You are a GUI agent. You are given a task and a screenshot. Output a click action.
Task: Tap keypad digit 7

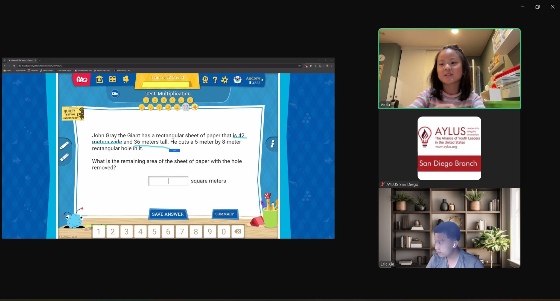(182, 232)
